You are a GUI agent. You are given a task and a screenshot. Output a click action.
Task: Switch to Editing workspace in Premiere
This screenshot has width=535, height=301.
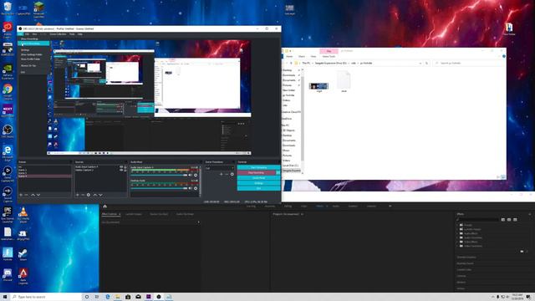tap(288, 207)
